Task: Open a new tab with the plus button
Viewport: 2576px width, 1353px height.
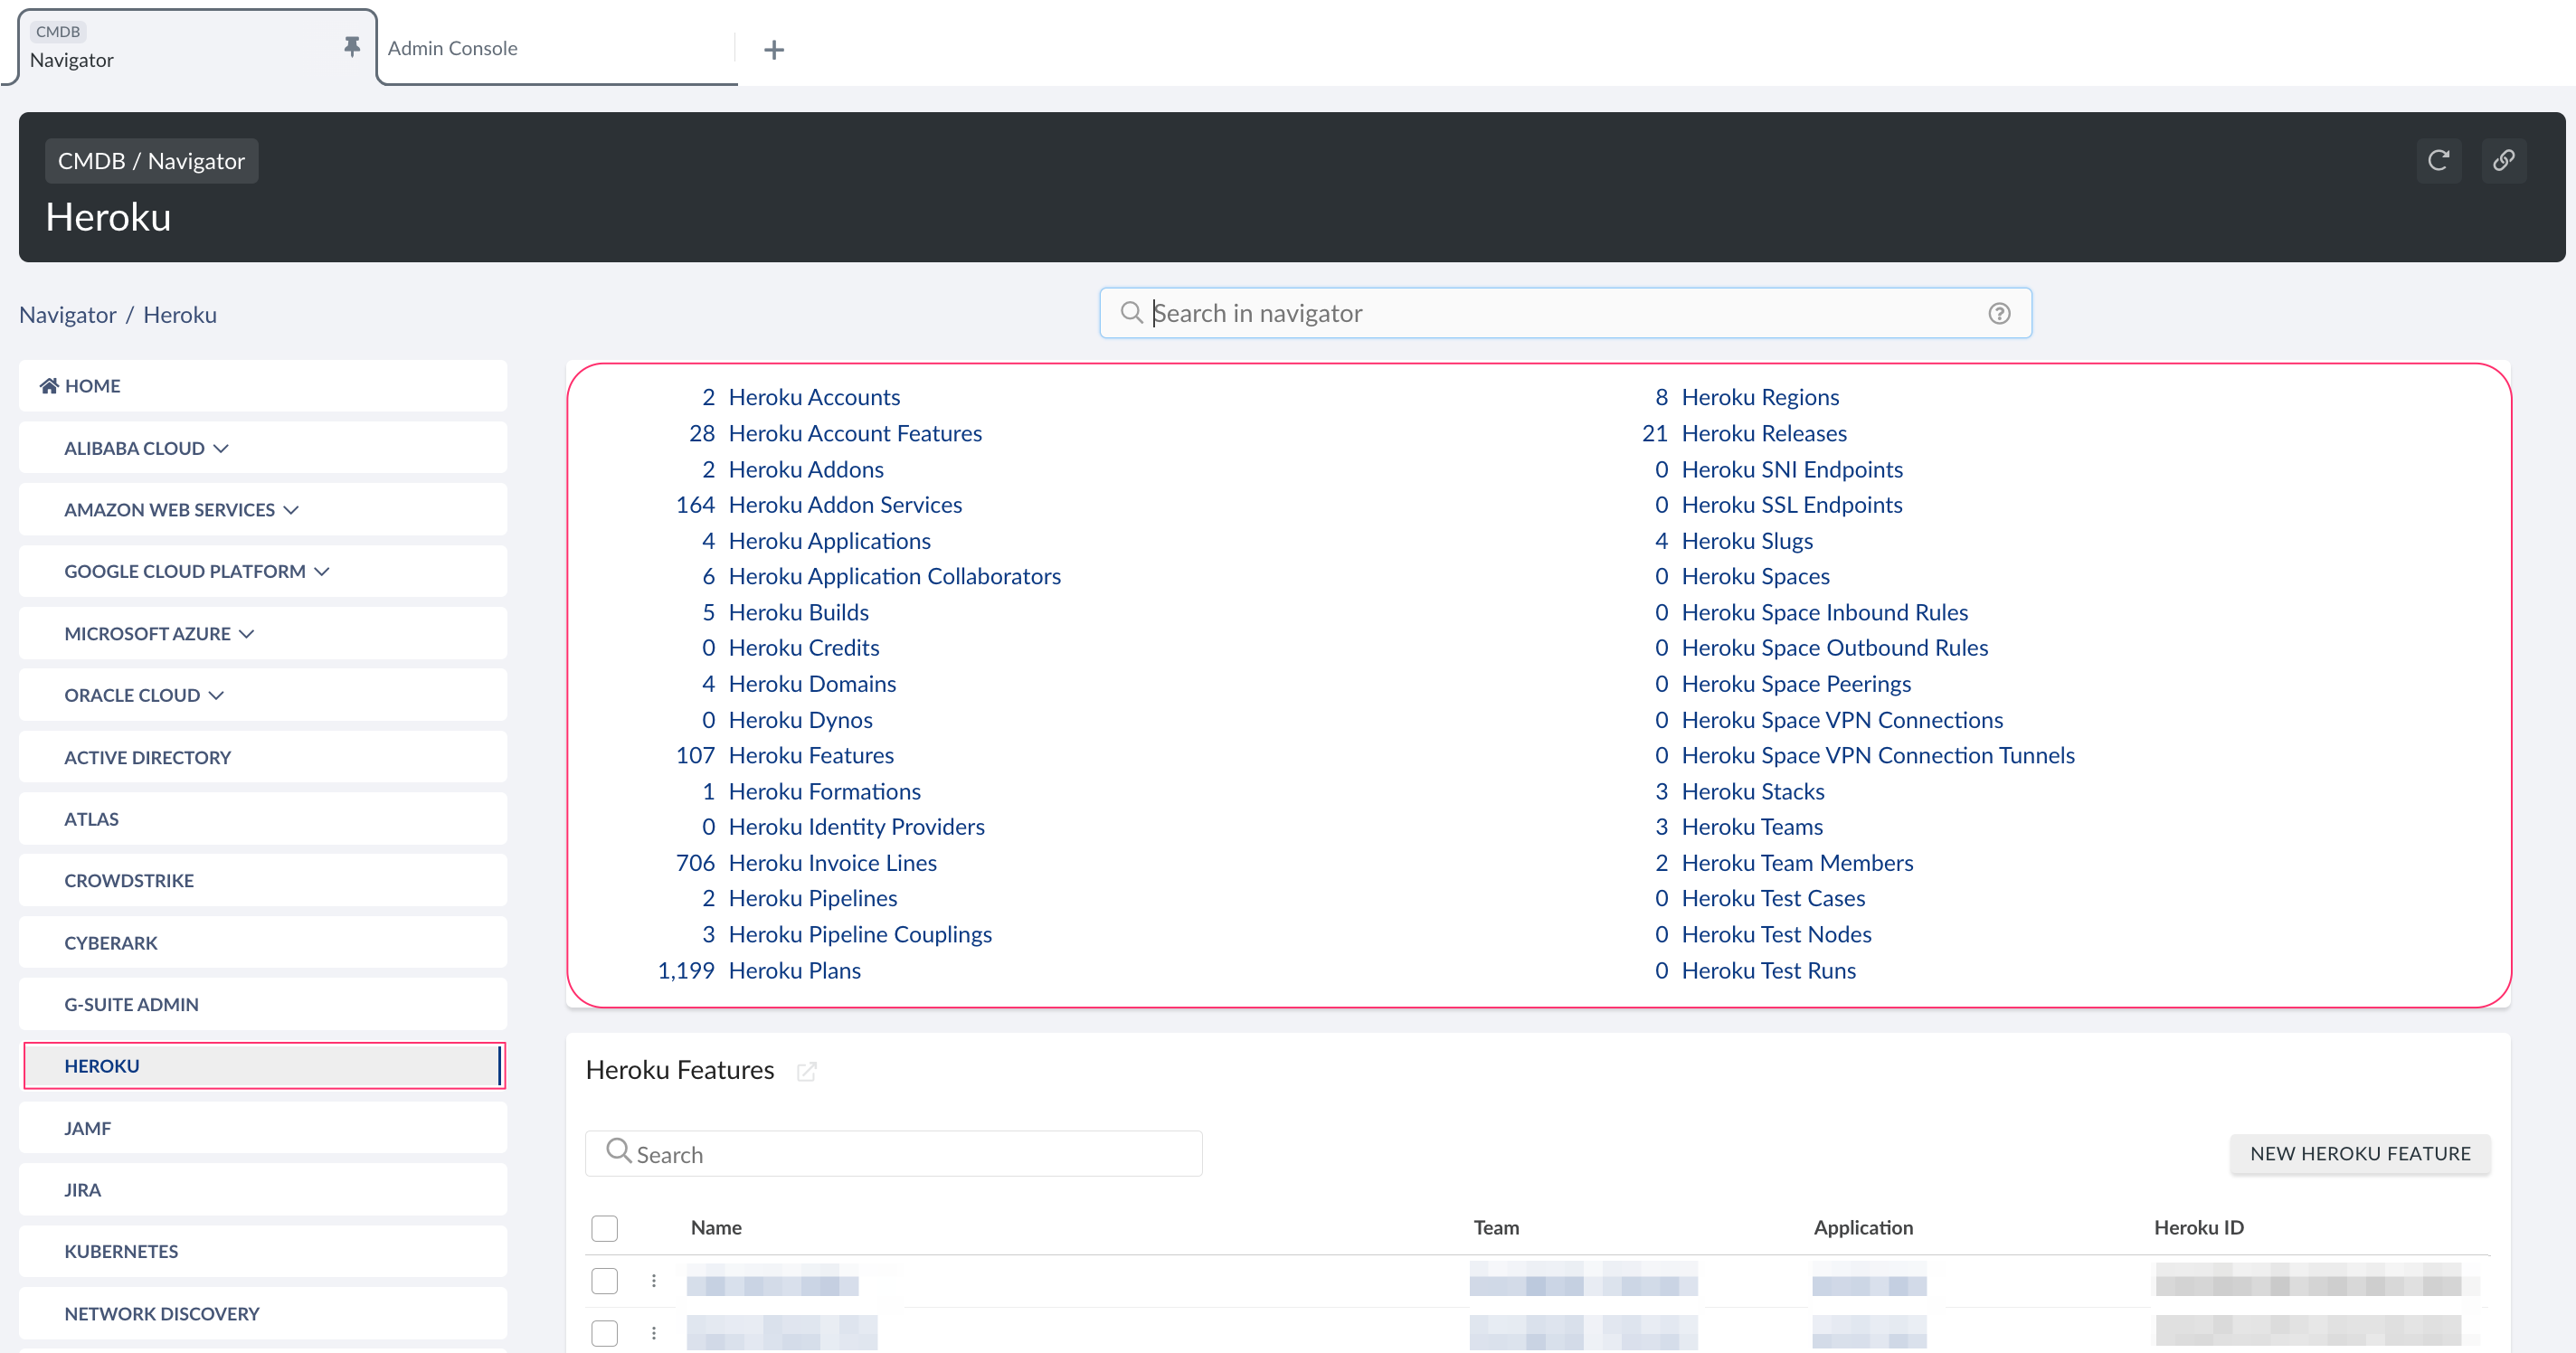Action: (x=774, y=49)
